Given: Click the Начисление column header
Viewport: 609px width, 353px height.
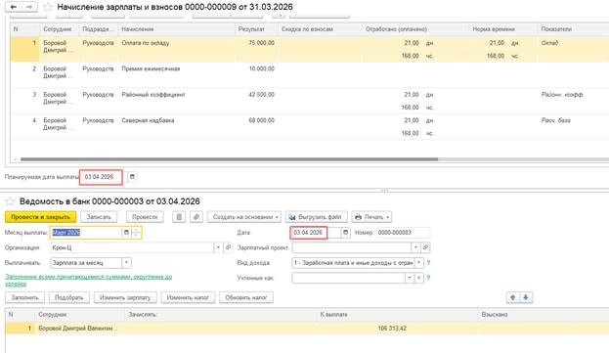Looking at the screenshot, I should [x=176, y=29].
